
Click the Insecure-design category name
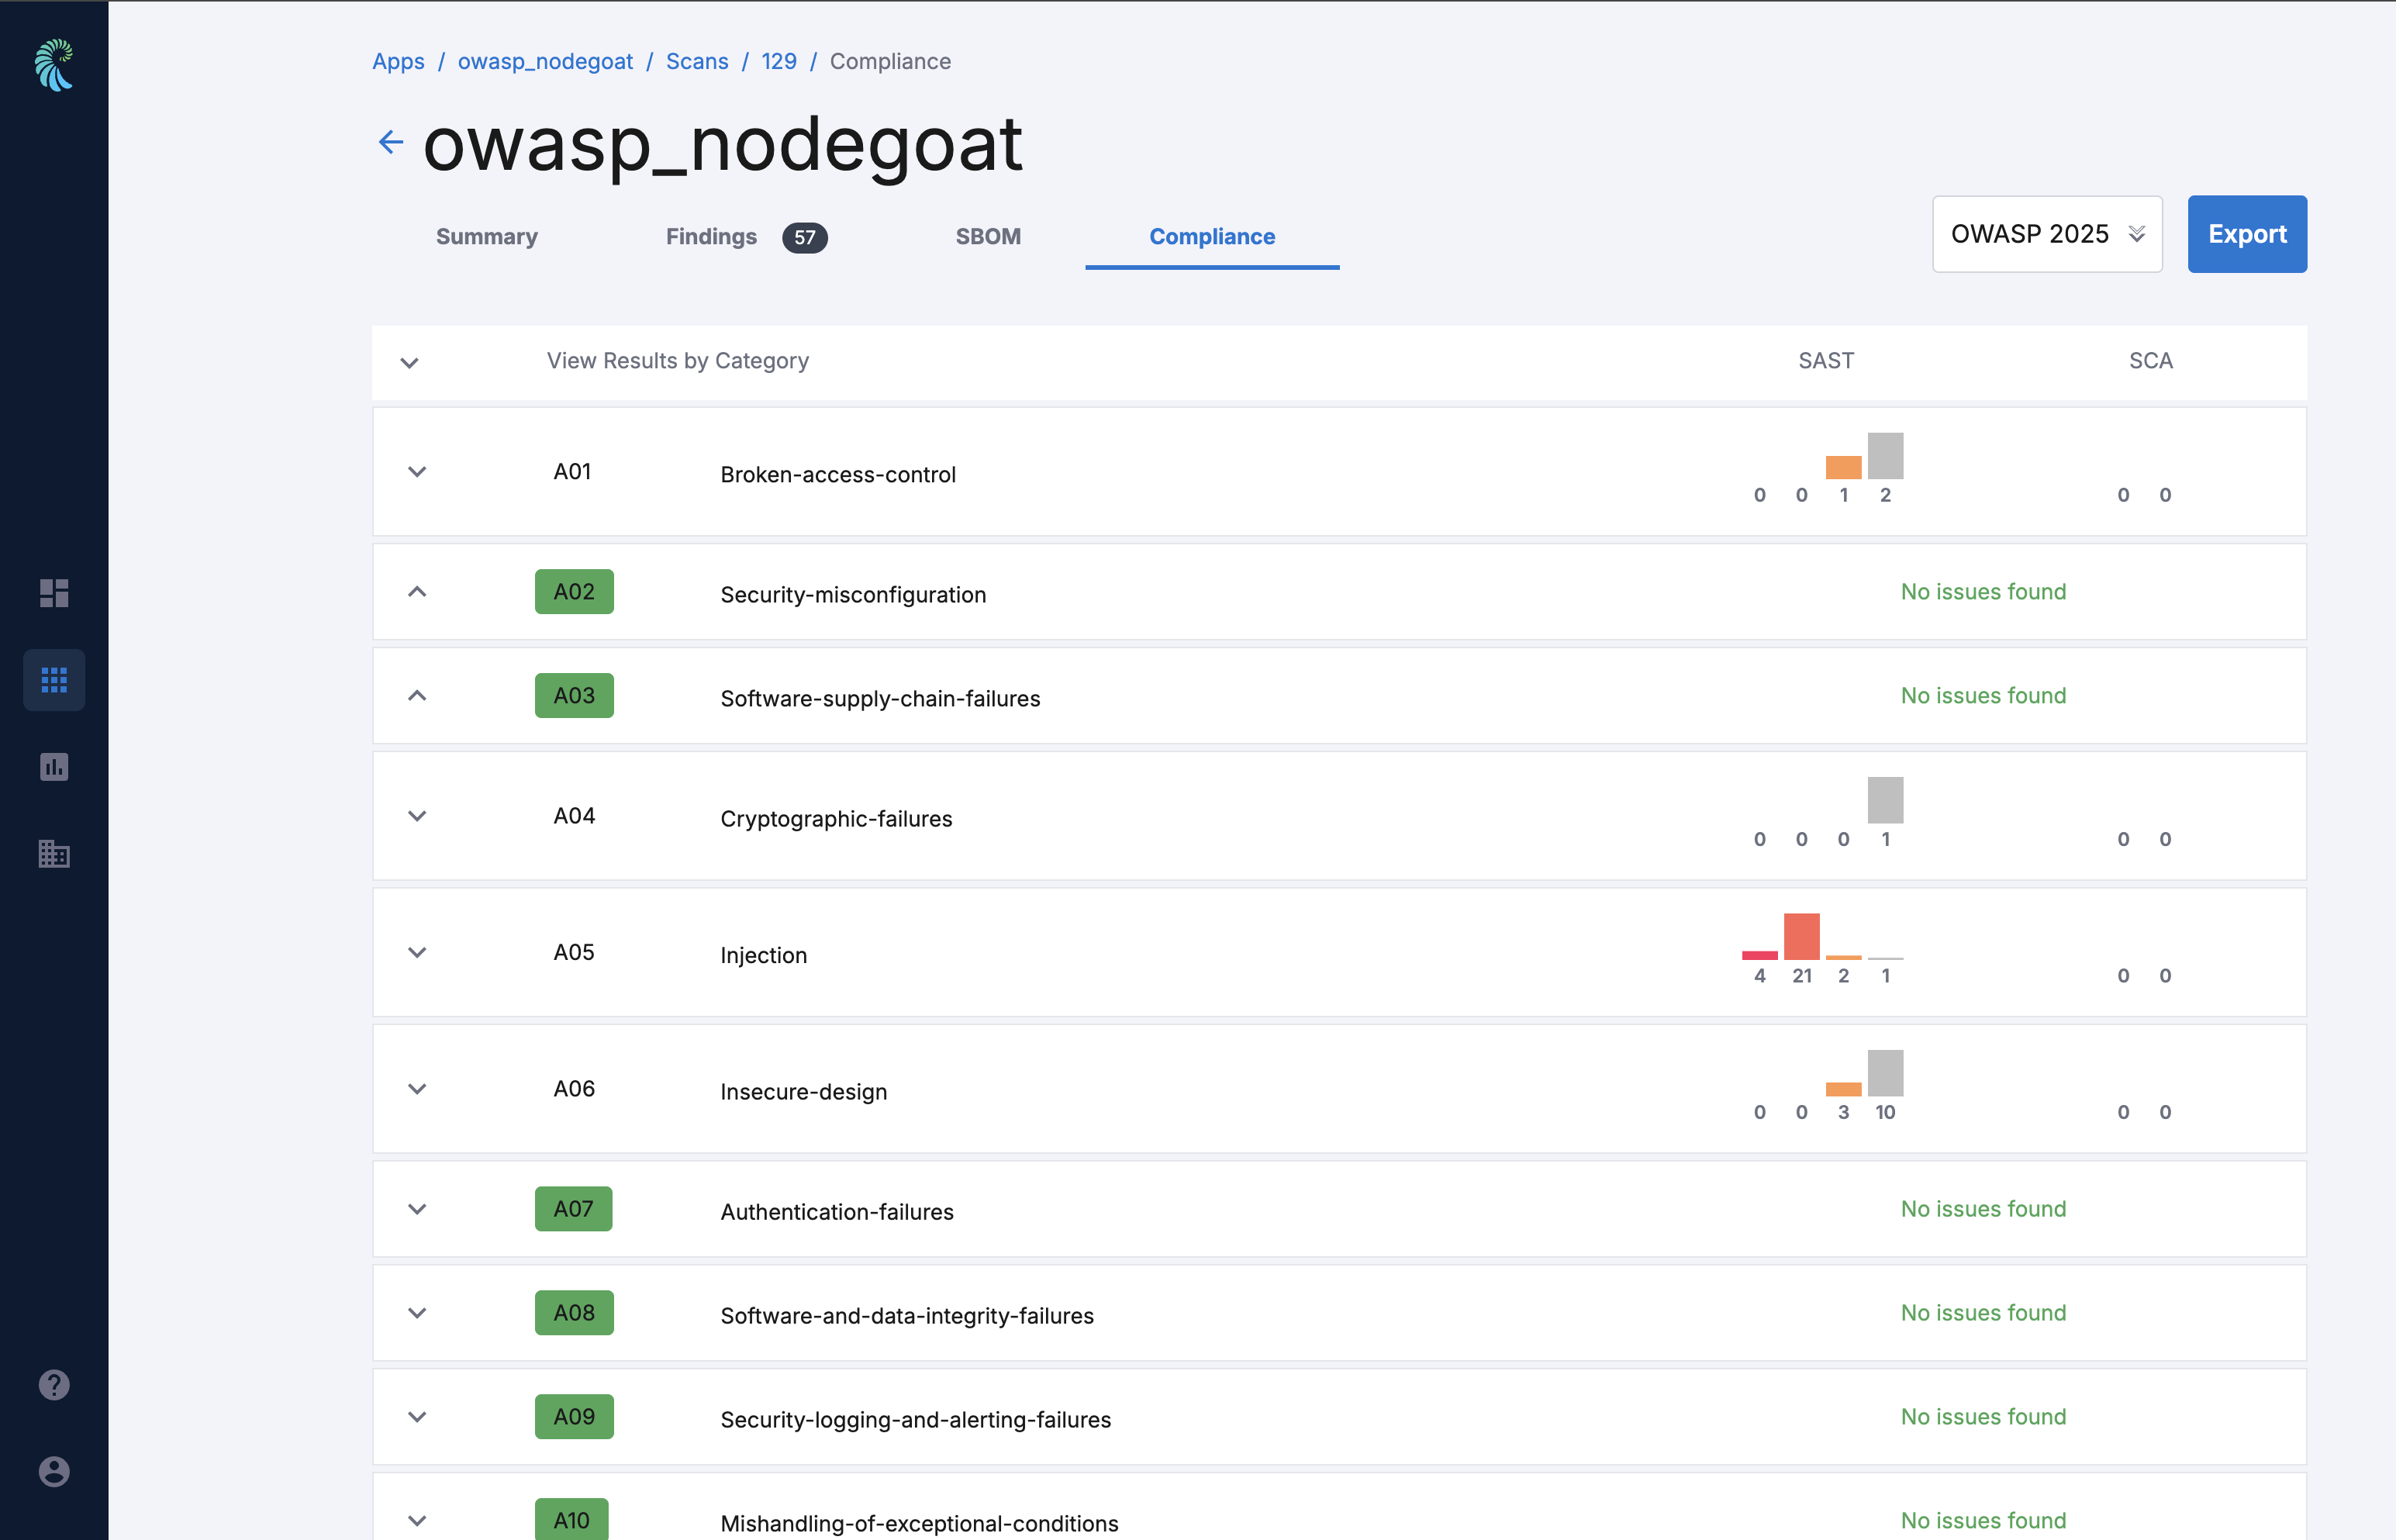point(803,1092)
